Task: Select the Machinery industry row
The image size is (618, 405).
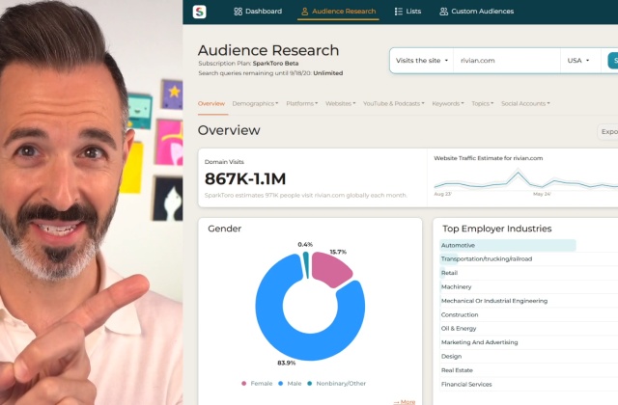Action: pos(528,287)
